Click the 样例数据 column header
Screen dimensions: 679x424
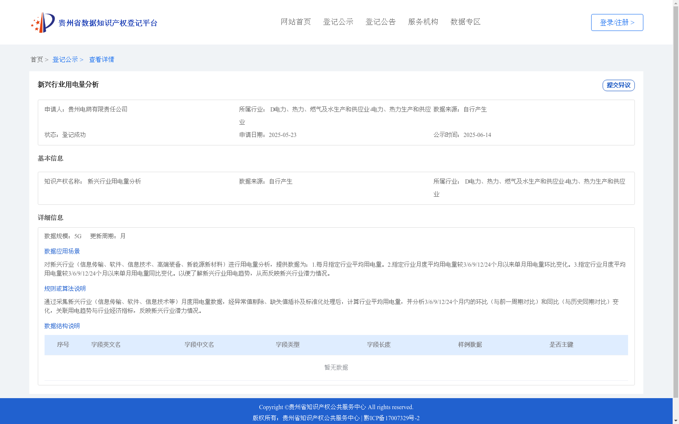pyautogui.click(x=470, y=345)
